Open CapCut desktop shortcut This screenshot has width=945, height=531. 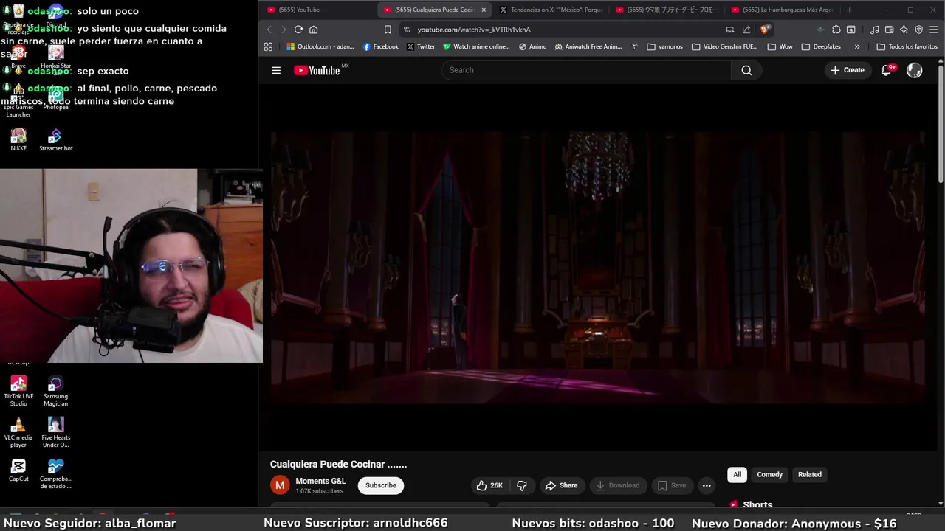point(18,471)
